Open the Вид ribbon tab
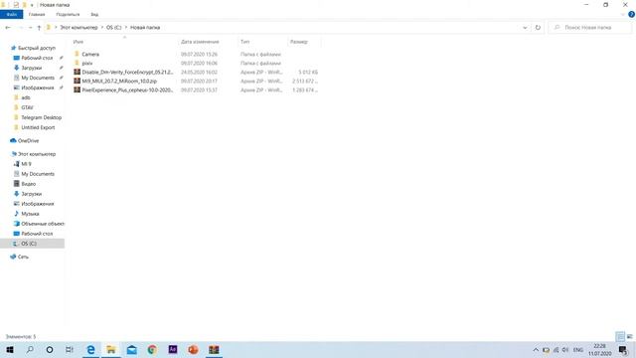The width and height of the screenshot is (636, 358). 94,15
